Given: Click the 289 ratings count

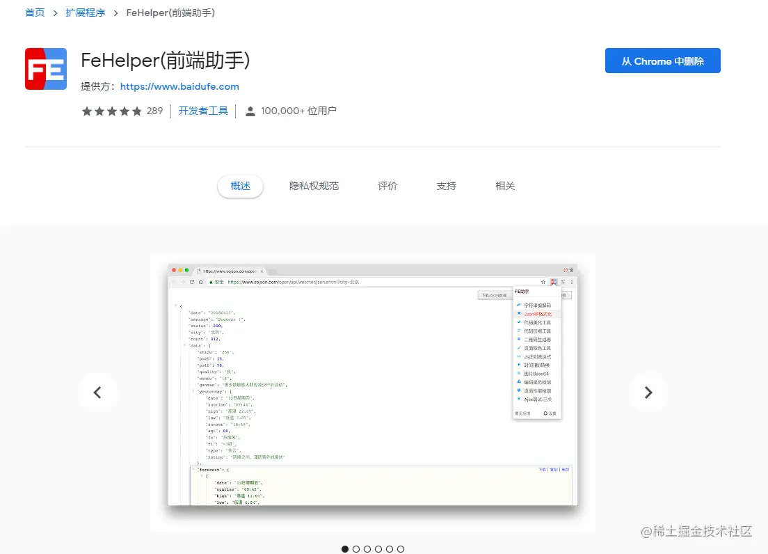Looking at the screenshot, I should (154, 111).
